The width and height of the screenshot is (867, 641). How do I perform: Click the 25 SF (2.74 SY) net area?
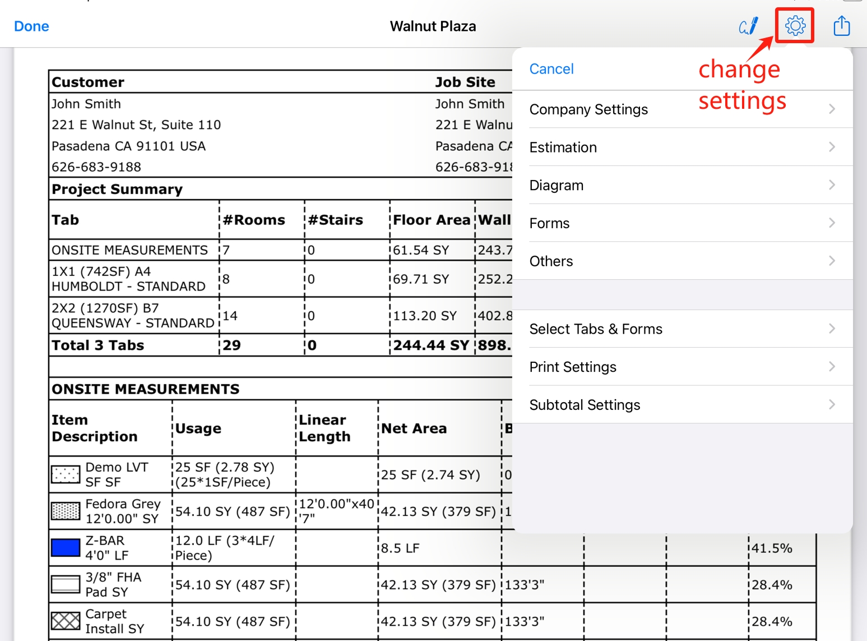431,474
